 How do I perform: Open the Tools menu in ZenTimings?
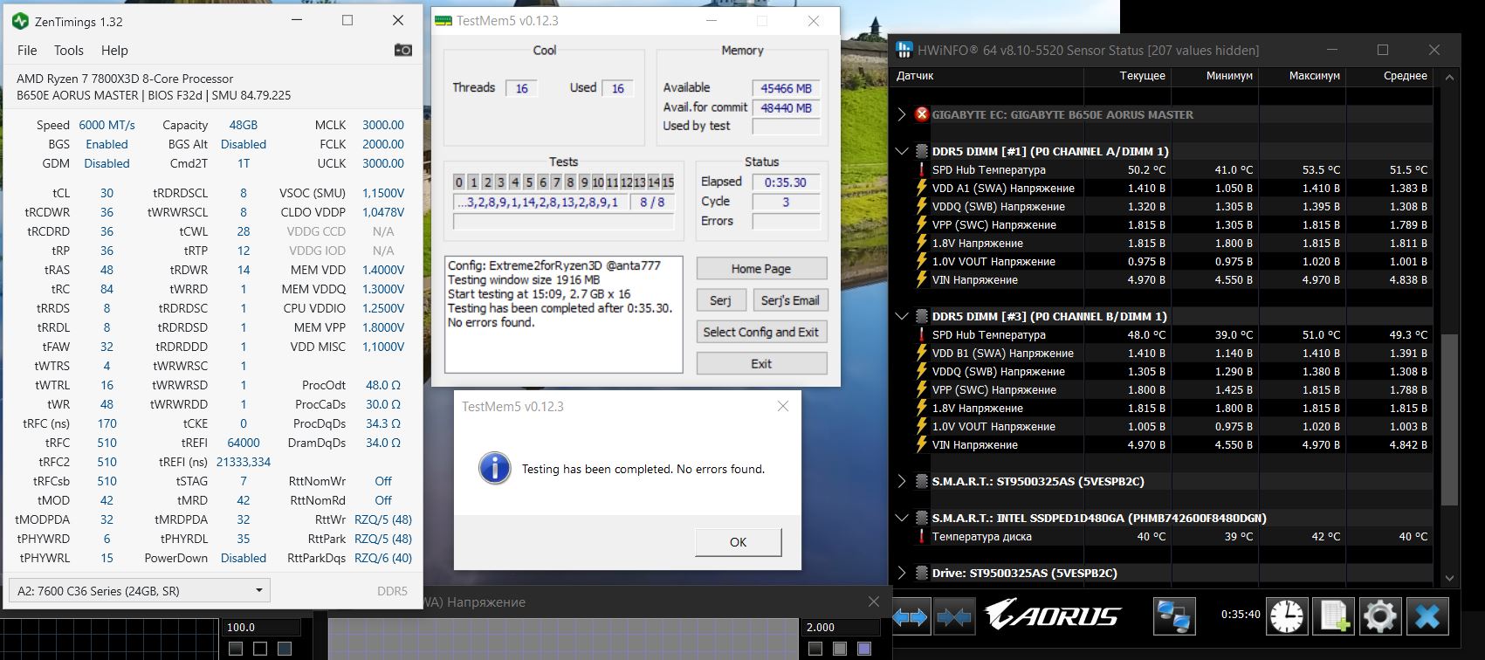pyautogui.click(x=69, y=51)
